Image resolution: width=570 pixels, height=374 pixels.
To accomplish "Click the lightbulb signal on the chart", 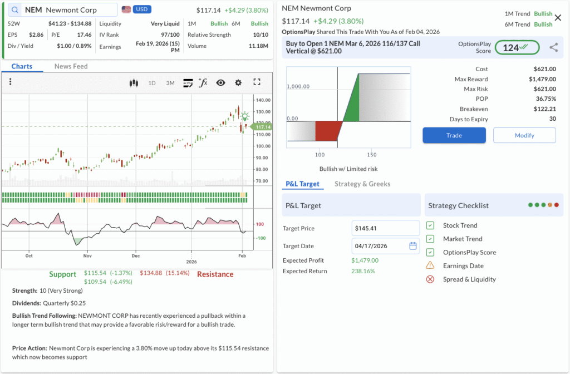I will tap(245, 116).
